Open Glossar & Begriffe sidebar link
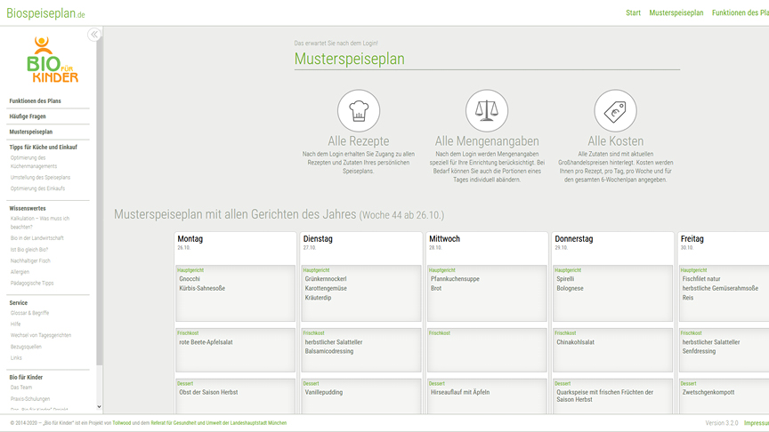Image resolution: width=769 pixels, height=432 pixels. [29, 314]
